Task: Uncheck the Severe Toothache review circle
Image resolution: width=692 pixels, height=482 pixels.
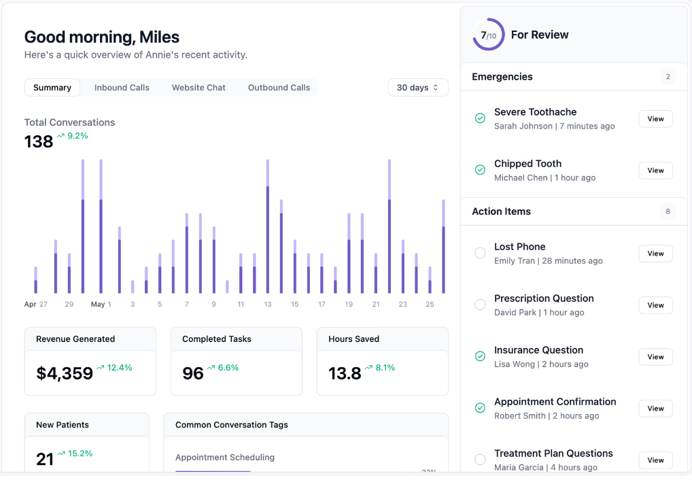Action: 480,118
